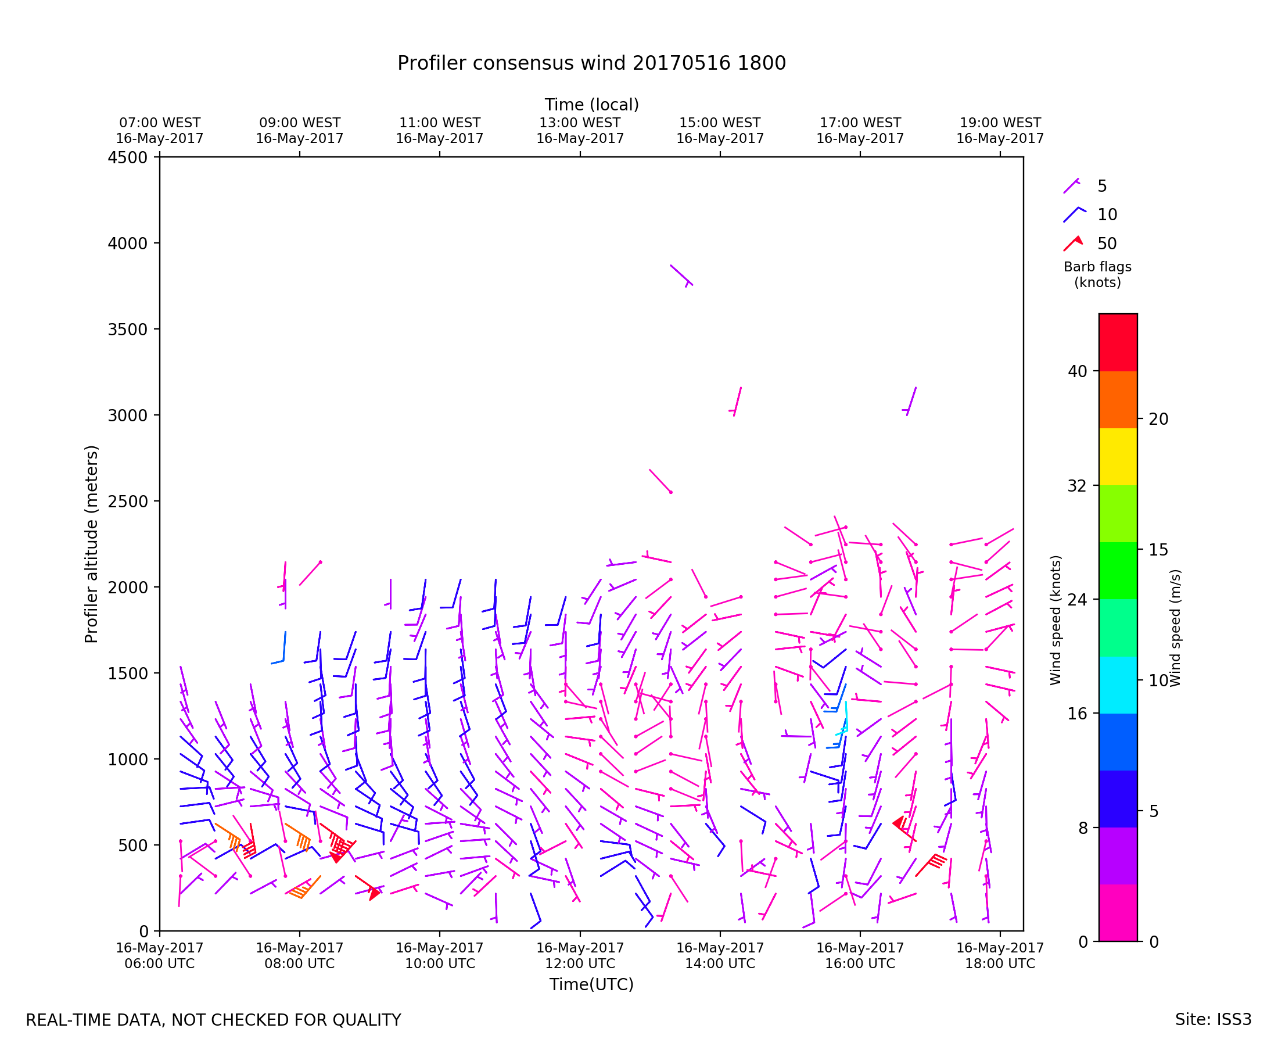1278x1046 pixels.
Task: Click the purple wind barb near 3800 meters
Action: coord(681,274)
